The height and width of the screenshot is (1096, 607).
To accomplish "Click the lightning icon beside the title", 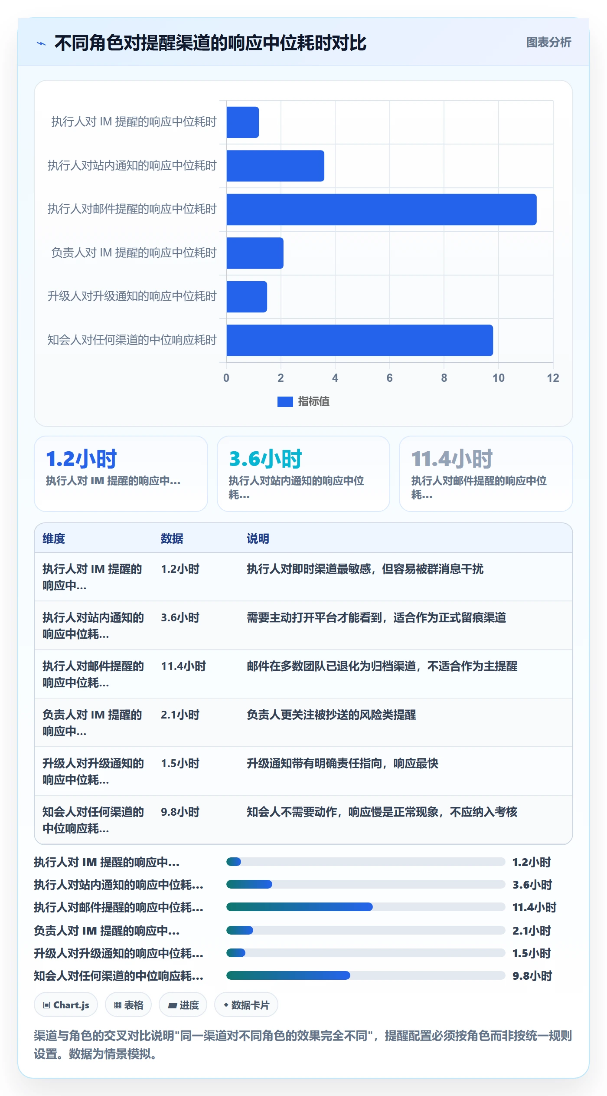I will (x=41, y=43).
